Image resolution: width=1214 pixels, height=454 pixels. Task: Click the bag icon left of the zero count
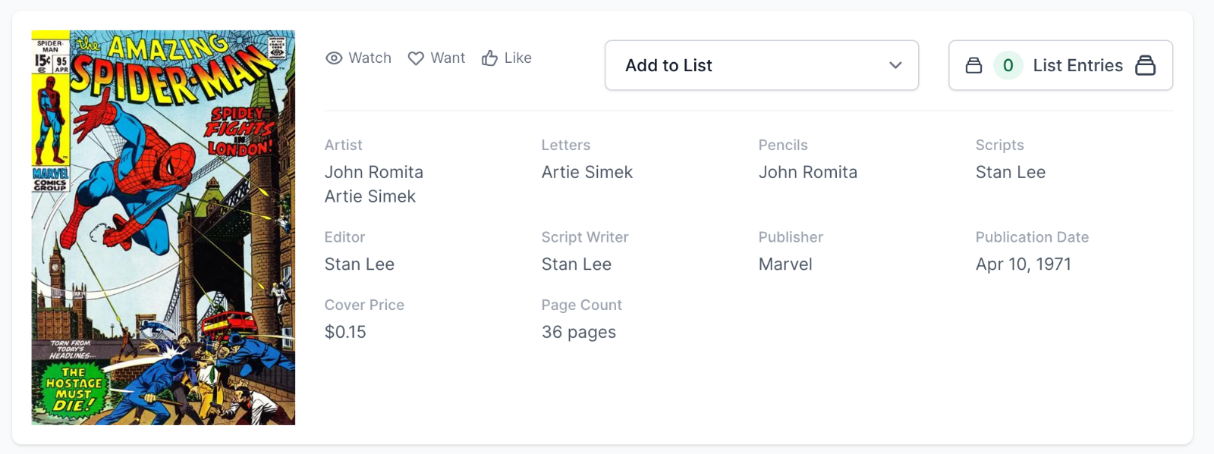click(x=973, y=65)
